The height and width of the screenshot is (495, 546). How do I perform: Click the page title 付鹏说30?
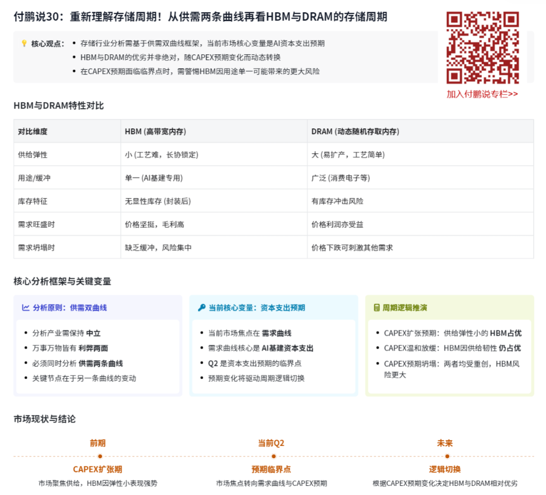tap(200, 16)
